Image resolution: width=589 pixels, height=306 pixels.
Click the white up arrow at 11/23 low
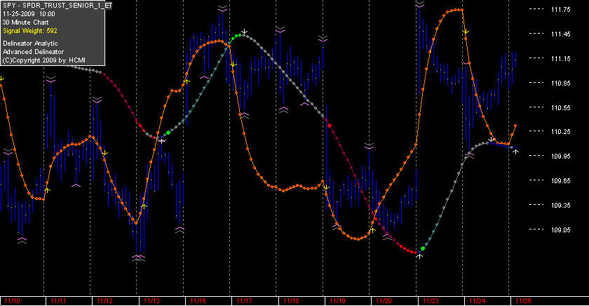pos(419,256)
